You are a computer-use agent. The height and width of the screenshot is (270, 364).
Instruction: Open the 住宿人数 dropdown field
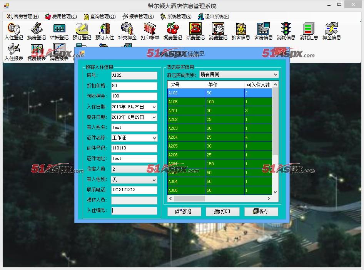pos(134,169)
